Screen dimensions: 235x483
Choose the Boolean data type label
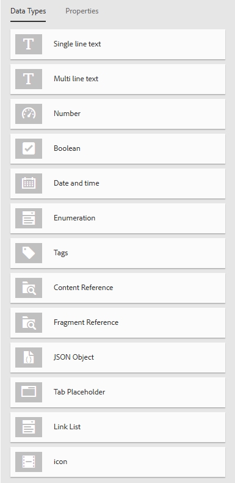(67, 148)
